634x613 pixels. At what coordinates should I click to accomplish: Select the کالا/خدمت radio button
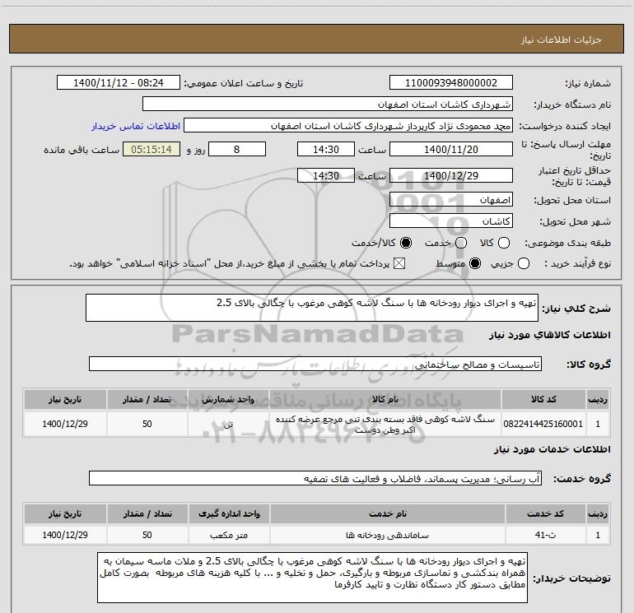[406, 243]
